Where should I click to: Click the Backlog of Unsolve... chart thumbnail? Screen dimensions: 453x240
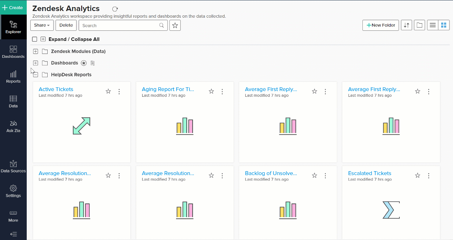[288, 210]
